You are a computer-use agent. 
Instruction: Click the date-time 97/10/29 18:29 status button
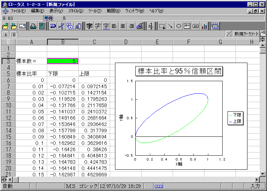124,186
